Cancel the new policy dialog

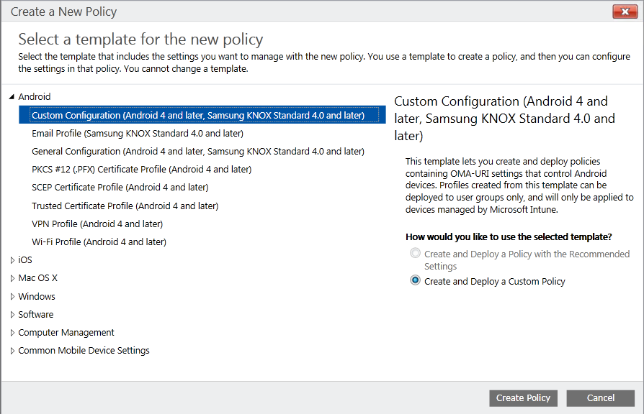[601, 398]
